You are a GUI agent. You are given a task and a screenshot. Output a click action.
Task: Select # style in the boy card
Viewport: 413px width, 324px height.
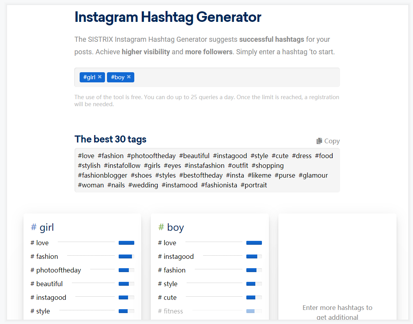pos(167,284)
